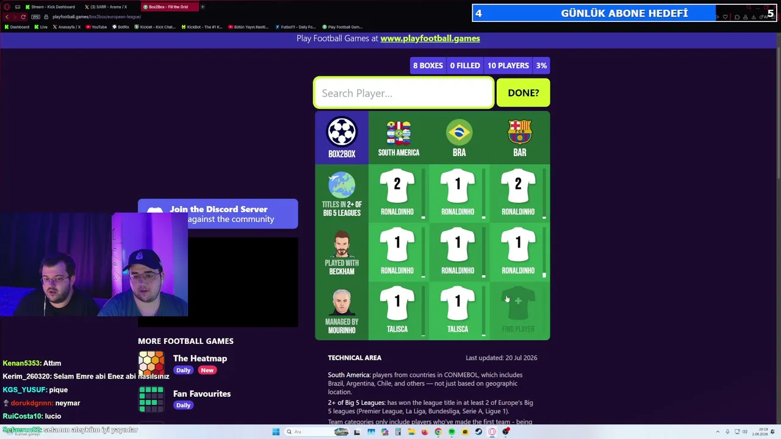Open 'The Heatmap' game link
Image resolution: width=781 pixels, height=439 pixels.
200,359
